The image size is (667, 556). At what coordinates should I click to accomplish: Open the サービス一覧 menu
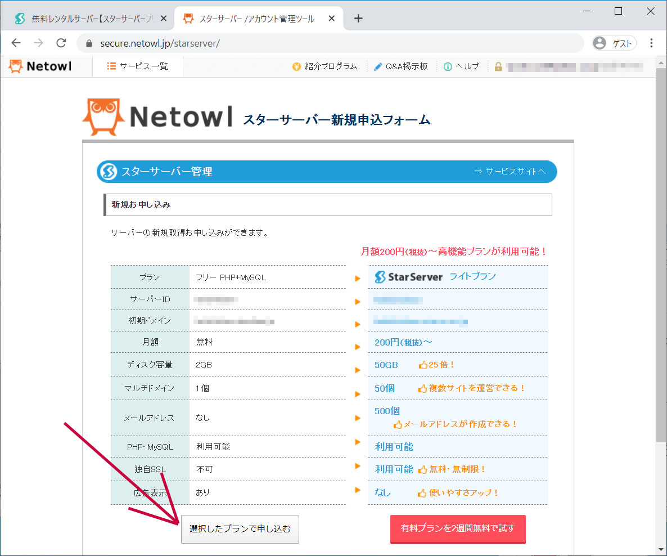pos(138,66)
